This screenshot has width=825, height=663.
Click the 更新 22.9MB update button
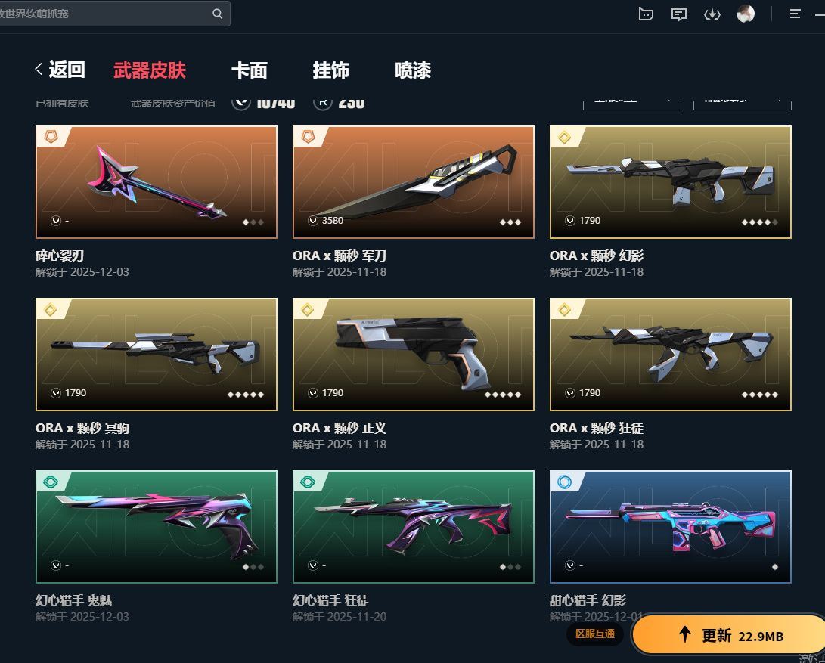pos(730,635)
